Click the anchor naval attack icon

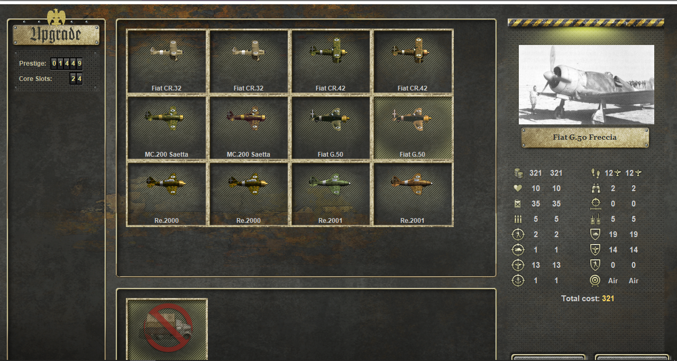[x=518, y=281]
